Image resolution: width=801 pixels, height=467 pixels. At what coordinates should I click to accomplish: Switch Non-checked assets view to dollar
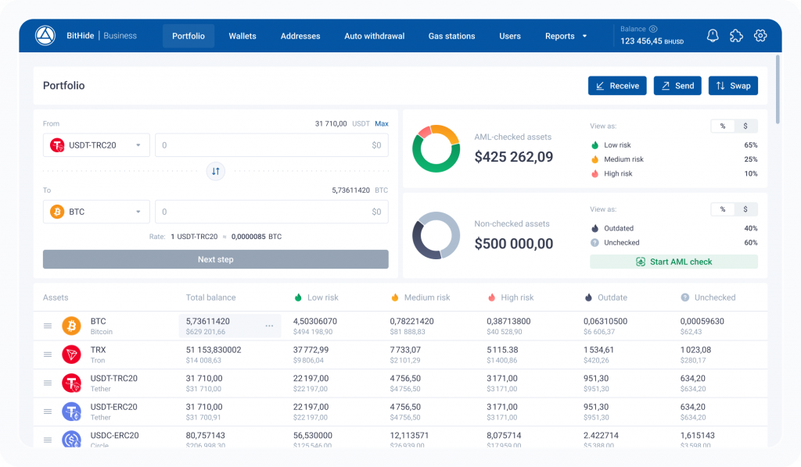(x=745, y=209)
